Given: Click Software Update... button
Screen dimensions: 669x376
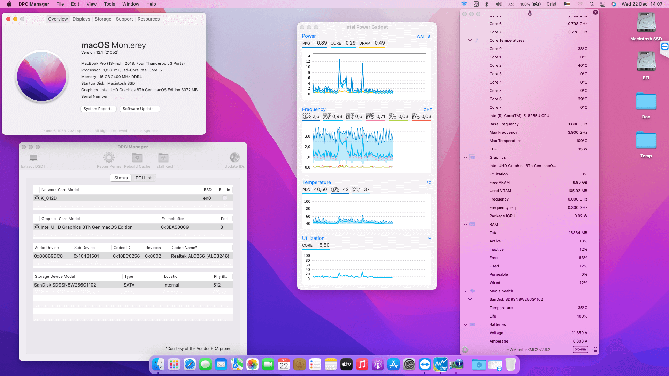Looking at the screenshot, I should point(139,109).
